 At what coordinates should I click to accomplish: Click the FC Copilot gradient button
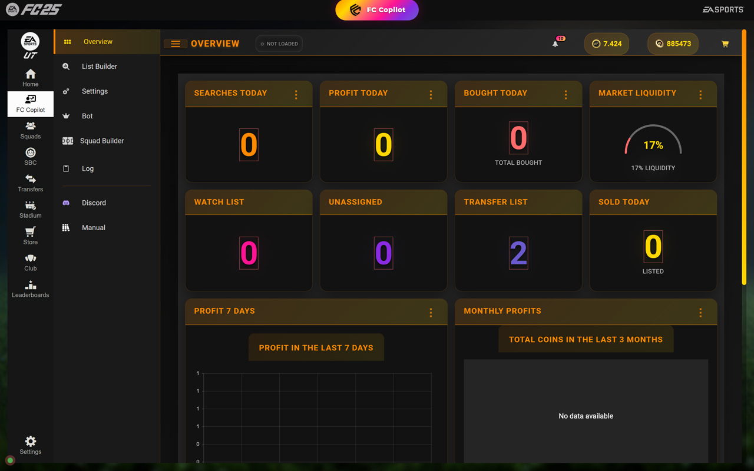pyautogui.click(x=377, y=10)
